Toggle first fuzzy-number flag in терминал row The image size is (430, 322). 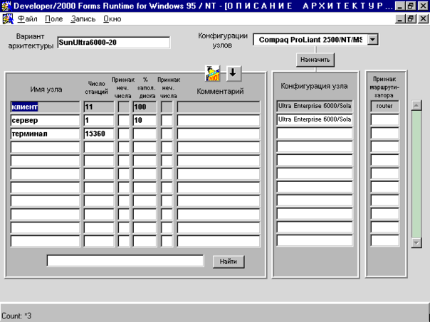(x=124, y=134)
